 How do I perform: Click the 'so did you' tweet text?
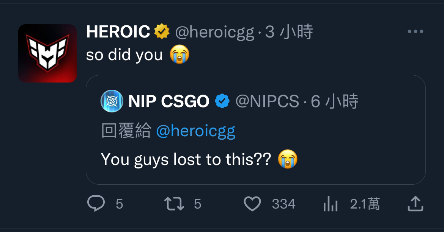coord(124,55)
